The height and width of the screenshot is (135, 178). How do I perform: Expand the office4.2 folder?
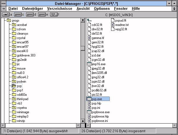tap(14, 77)
